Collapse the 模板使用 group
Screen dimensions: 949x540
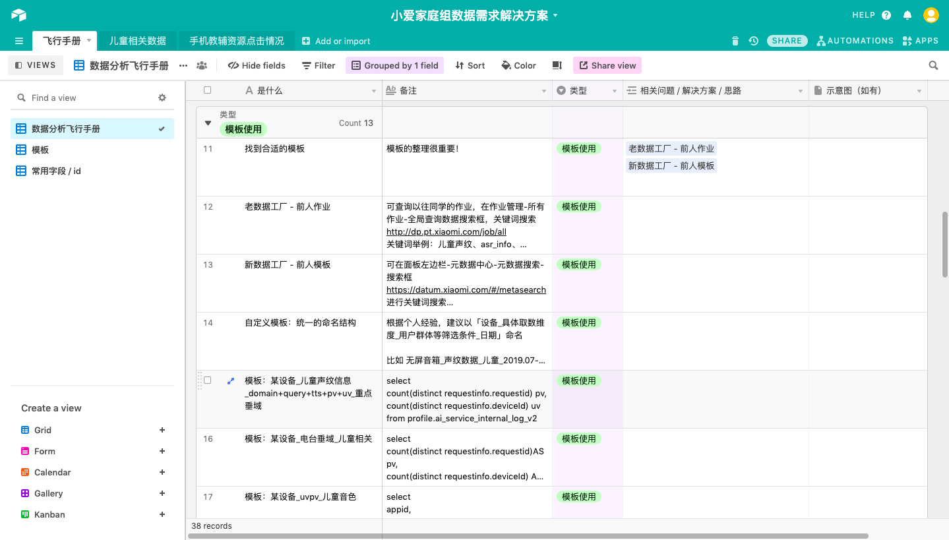pyautogui.click(x=208, y=123)
